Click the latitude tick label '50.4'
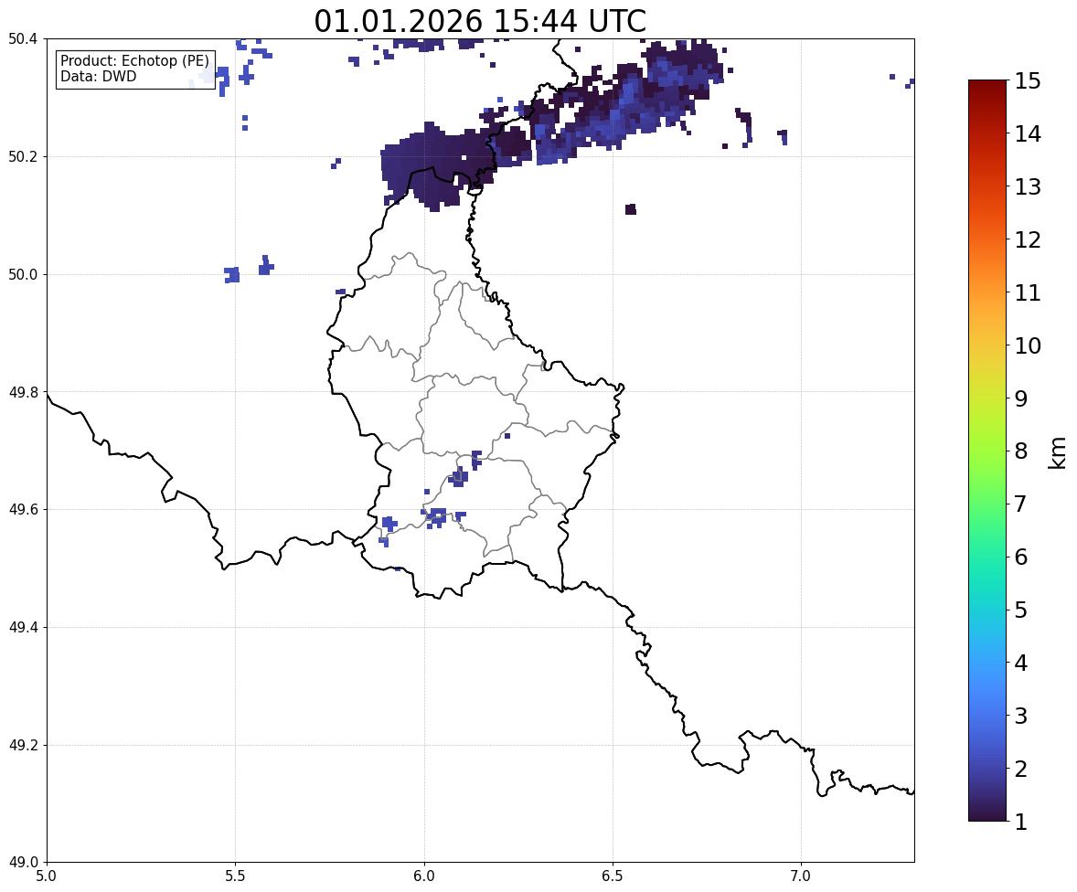Image resolution: width=1077 pixels, height=892 pixels. pyautogui.click(x=23, y=39)
